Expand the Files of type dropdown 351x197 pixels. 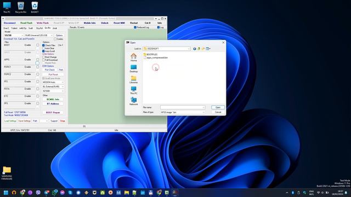click(x=203, y=112)
